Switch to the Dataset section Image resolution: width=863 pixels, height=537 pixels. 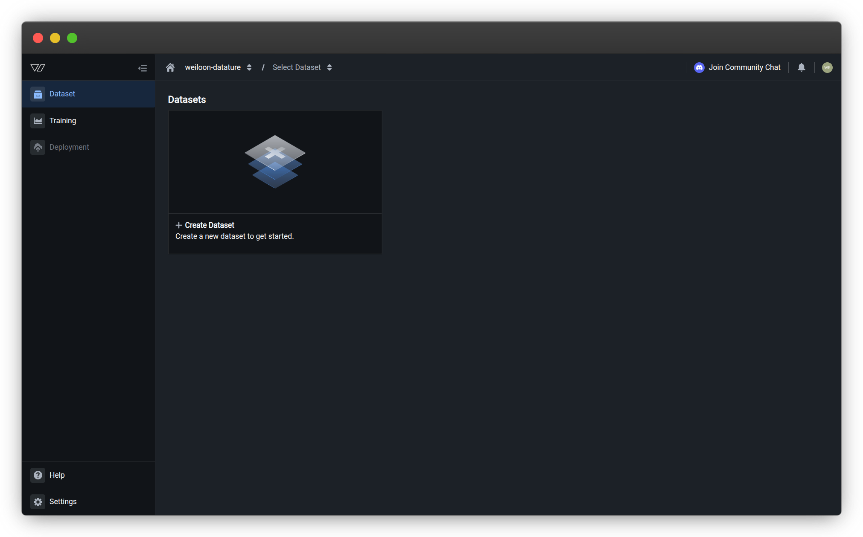62,94
